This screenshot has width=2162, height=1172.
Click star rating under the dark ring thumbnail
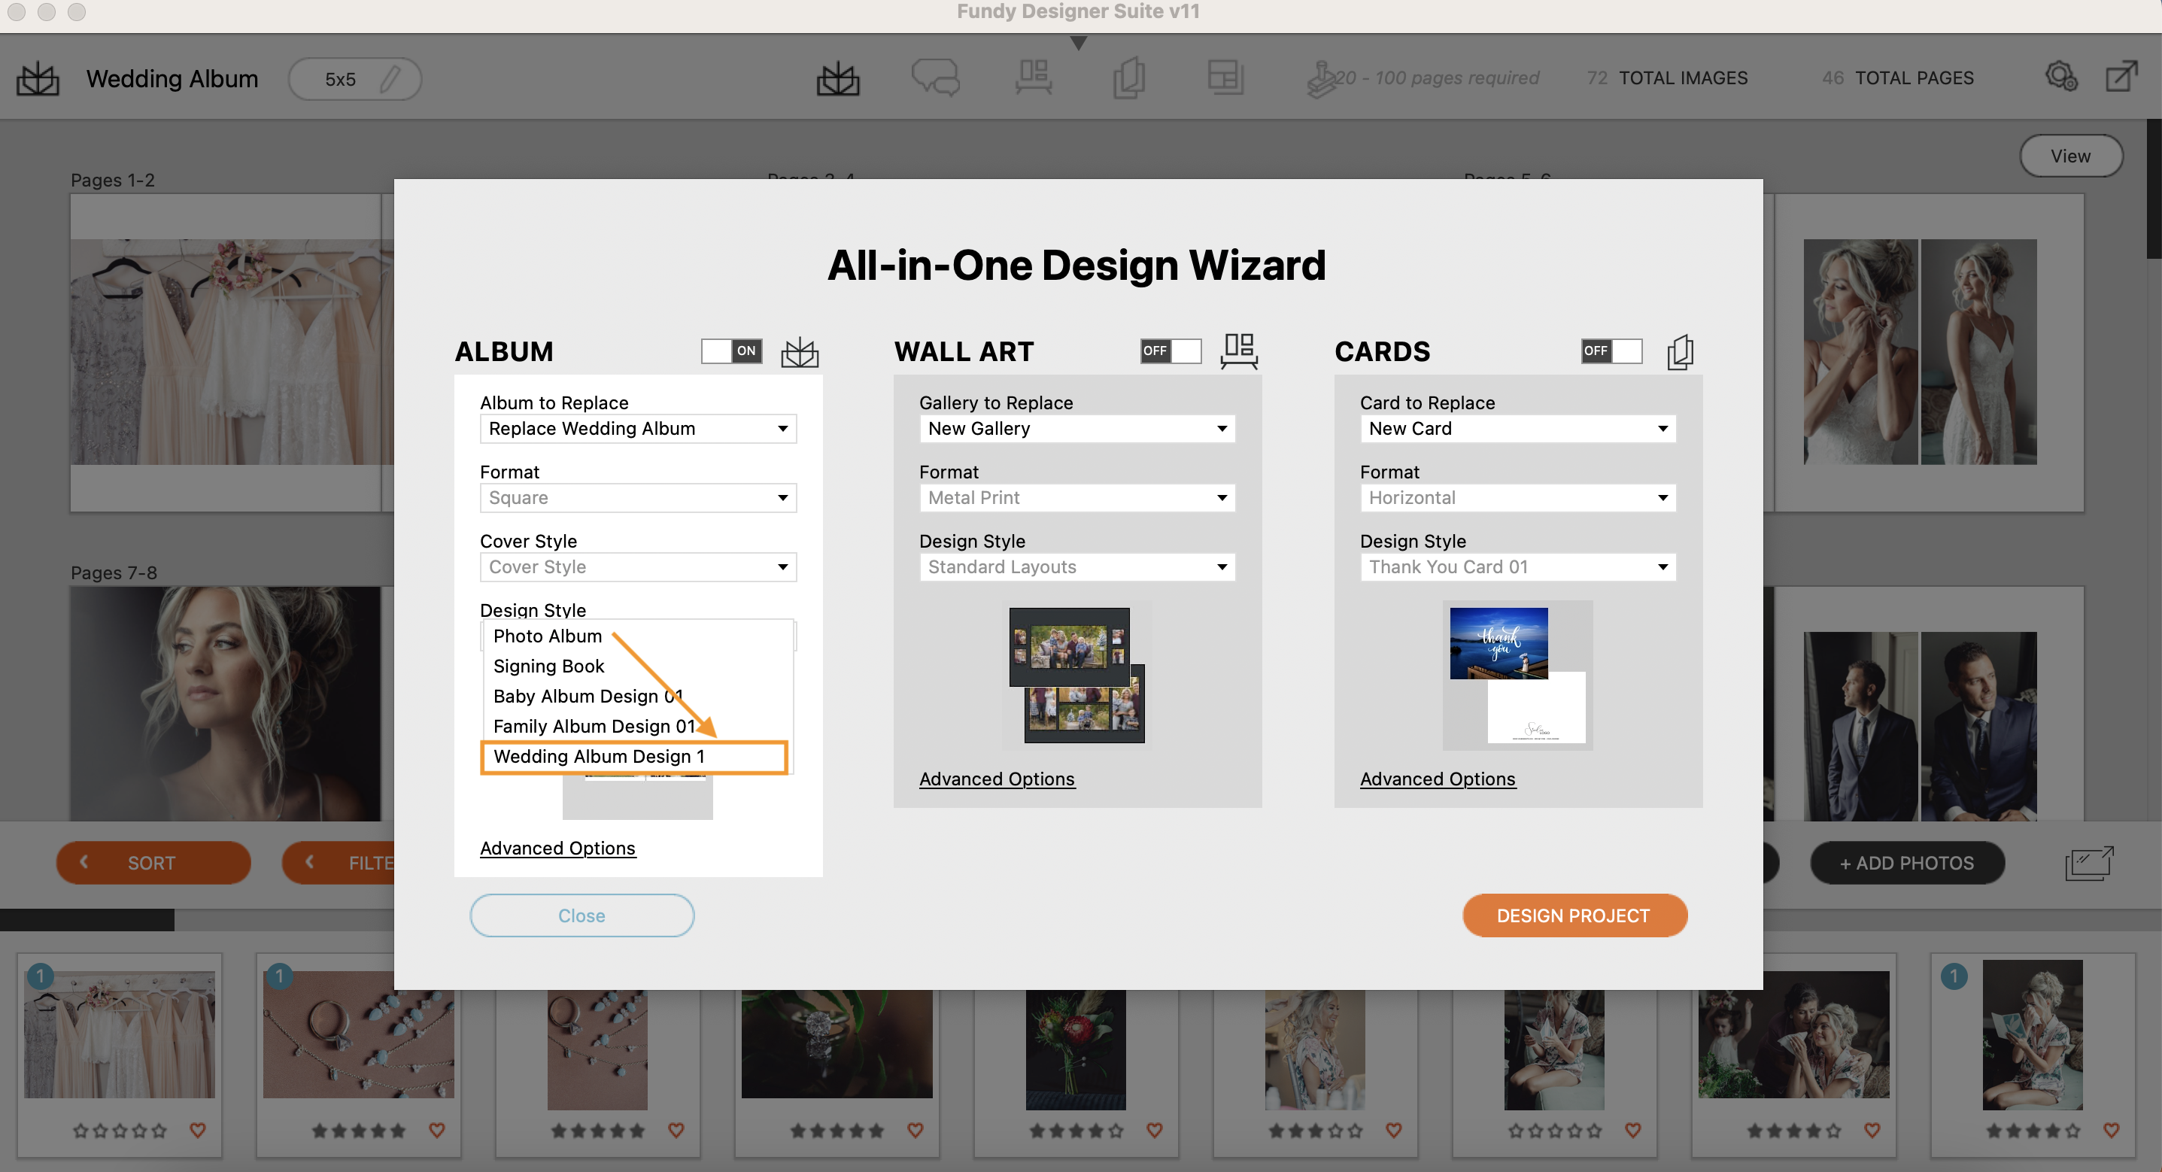(837, 1131)
